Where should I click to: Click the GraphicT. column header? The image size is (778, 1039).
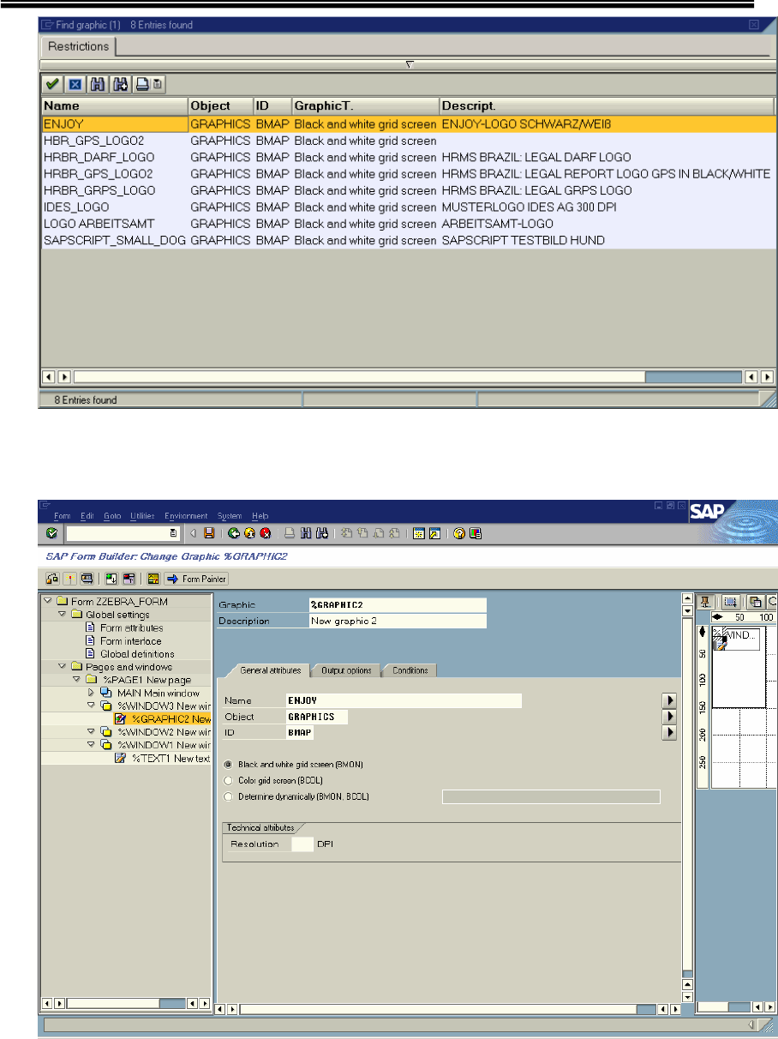365,105
